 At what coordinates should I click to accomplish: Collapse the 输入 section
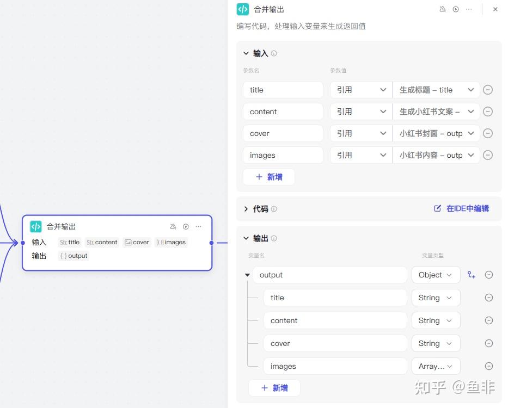click(x=246, y=53)
